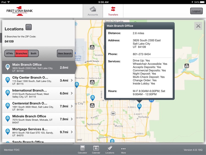The image size is (206, 155).
Task: Click Mortgage Services row name
Action: point(30,129)
